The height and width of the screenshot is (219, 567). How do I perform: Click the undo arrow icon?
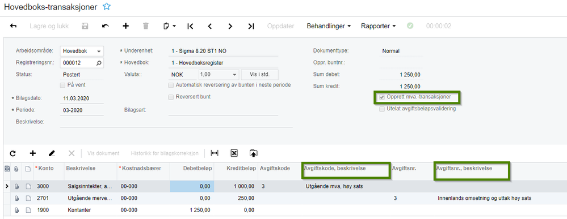pyautogui.click(x=105, y=26)
